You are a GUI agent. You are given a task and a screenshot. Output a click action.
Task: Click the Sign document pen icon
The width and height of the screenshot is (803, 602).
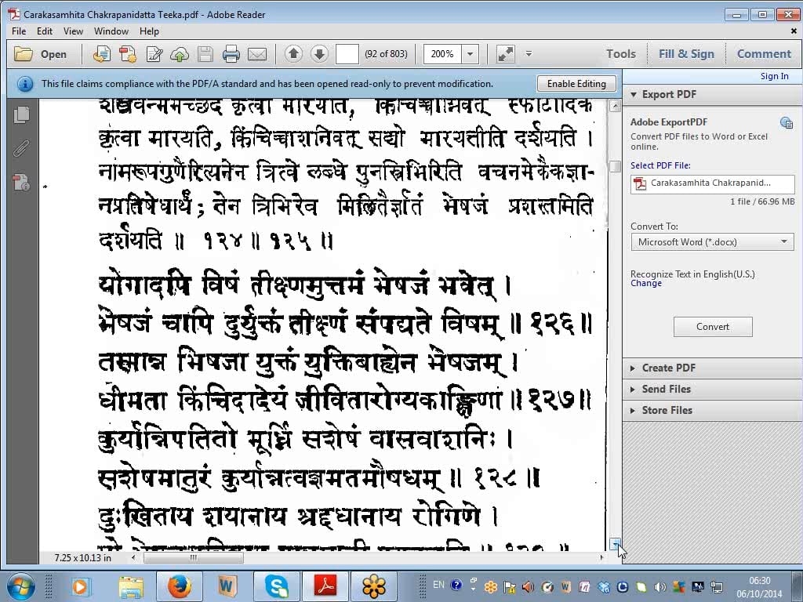[154, 54]
